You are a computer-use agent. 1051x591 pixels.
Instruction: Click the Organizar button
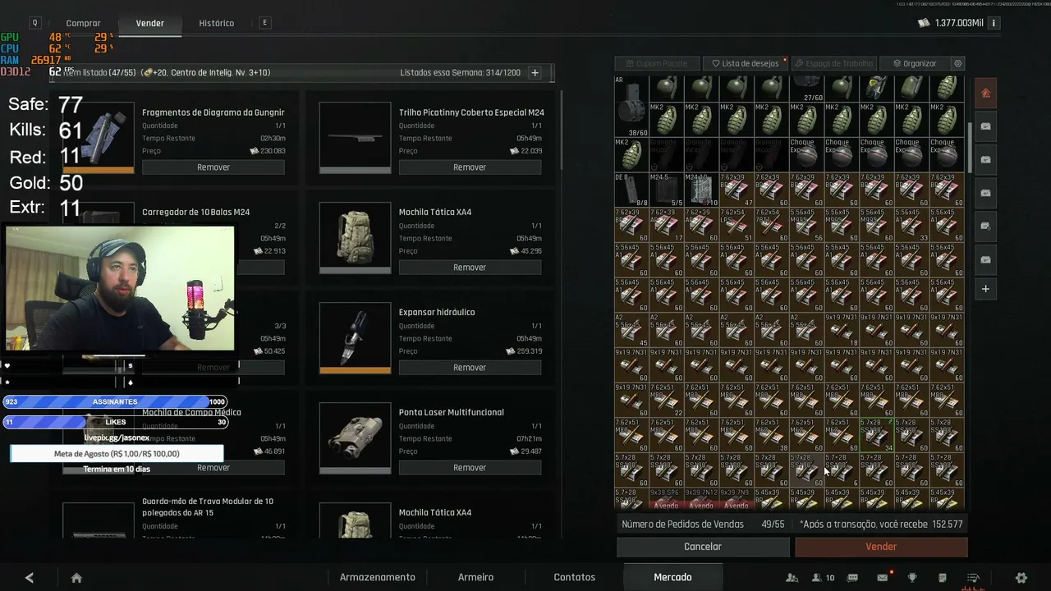click(x=914, y=63)
